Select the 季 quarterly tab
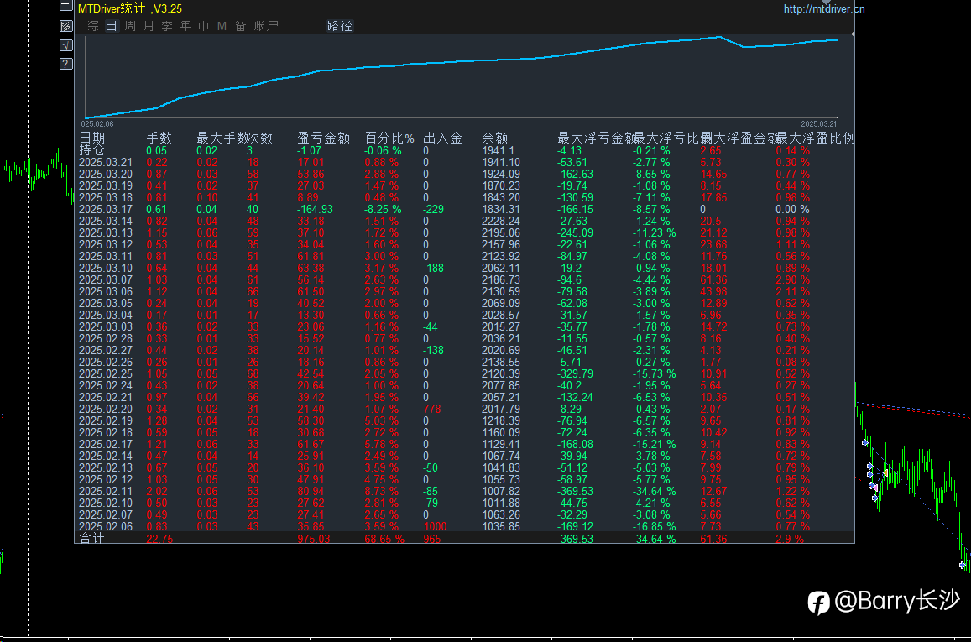Image resolution: width=971 pixels, height=642 pixels. click(167, 26)
